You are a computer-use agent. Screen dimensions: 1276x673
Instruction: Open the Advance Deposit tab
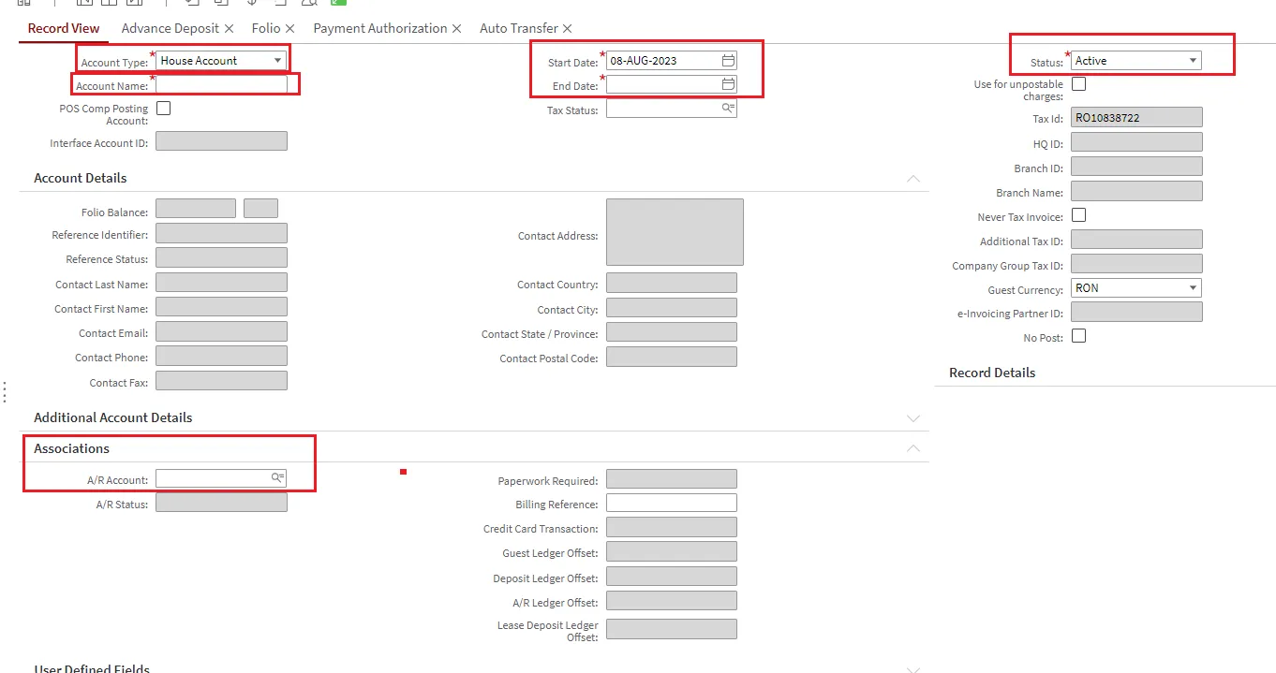tap(171, 29)
